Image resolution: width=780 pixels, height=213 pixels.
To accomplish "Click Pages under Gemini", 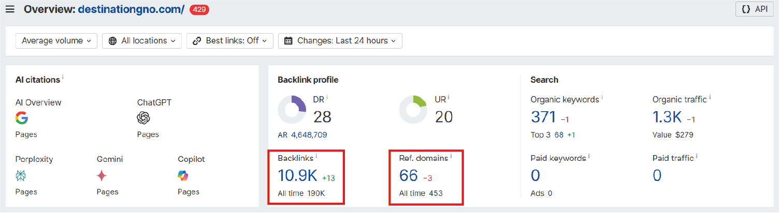I will point(107,192).
